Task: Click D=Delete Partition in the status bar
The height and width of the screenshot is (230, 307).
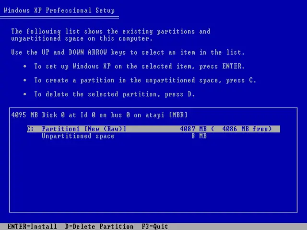Action: coord(99,226)
